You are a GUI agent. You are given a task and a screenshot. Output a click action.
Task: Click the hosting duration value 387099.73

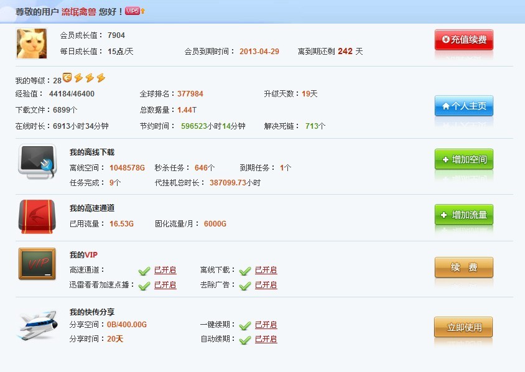228,183
